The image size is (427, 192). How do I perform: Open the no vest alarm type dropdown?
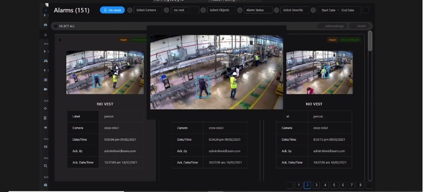185,10
